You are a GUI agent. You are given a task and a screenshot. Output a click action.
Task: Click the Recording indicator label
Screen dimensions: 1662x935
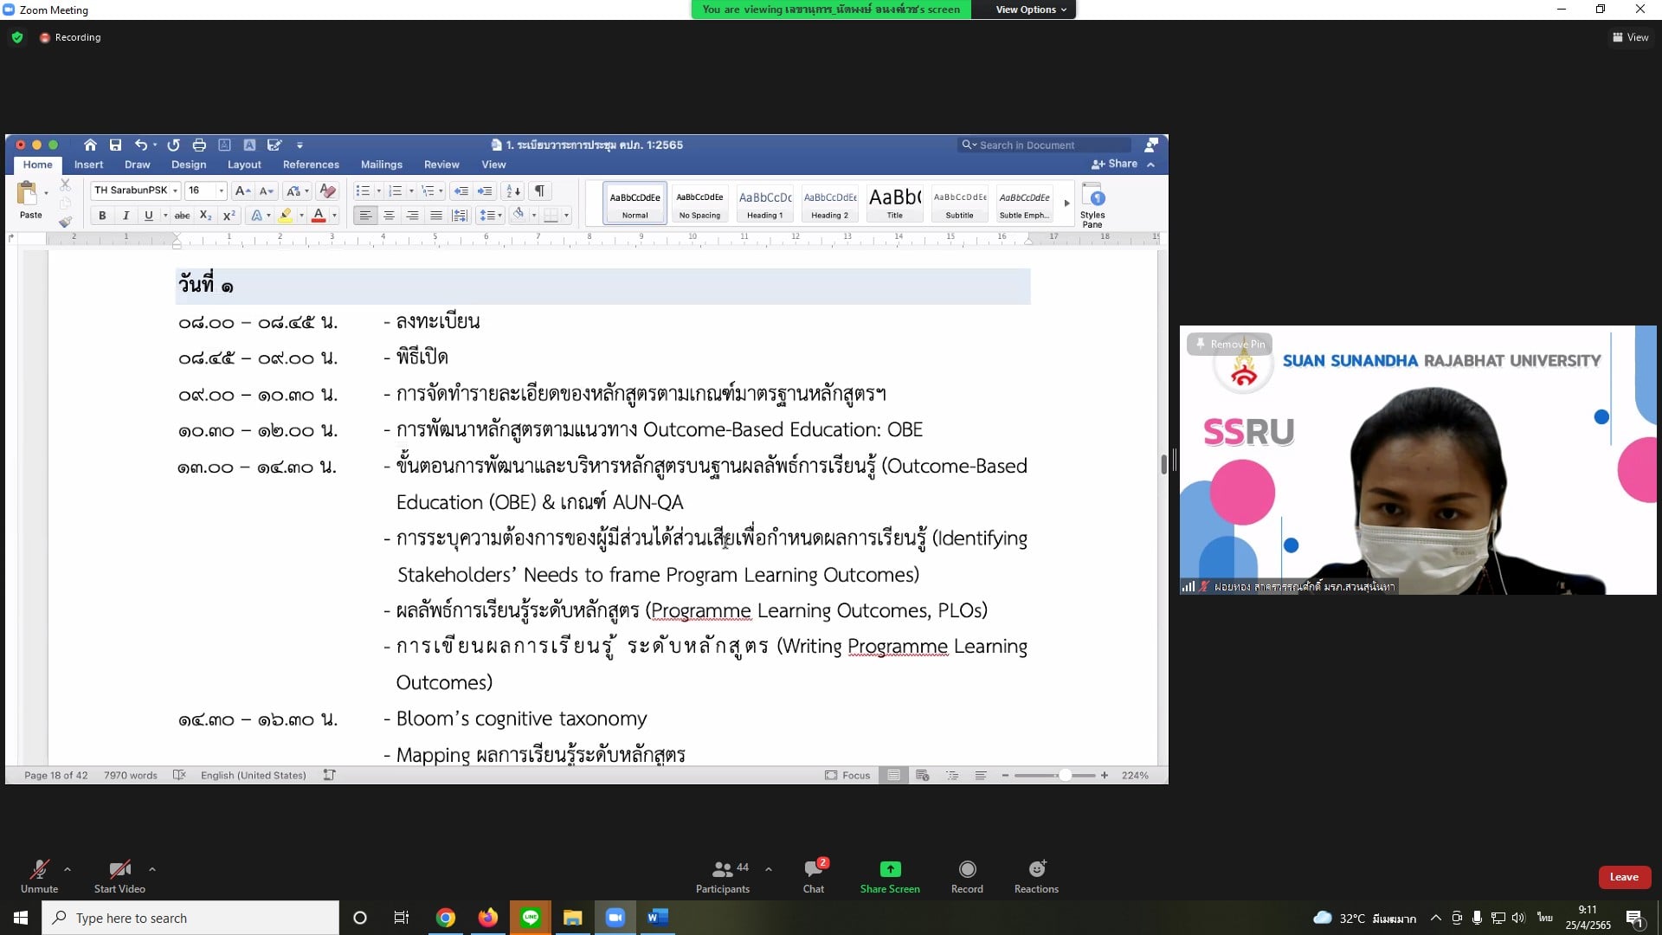[77, 37]
